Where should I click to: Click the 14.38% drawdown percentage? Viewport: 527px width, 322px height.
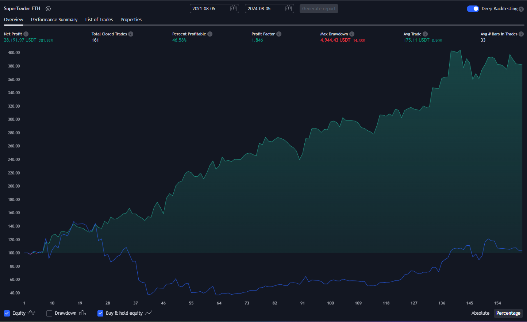click(359, 41)
